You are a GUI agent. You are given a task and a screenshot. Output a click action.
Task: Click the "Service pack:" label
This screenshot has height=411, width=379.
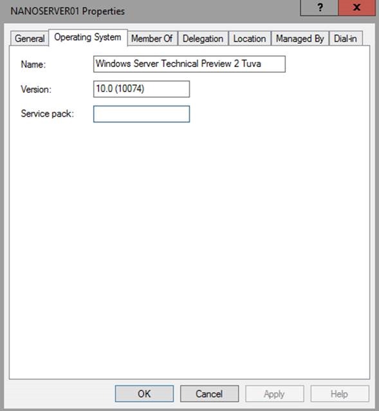point(48,114)
